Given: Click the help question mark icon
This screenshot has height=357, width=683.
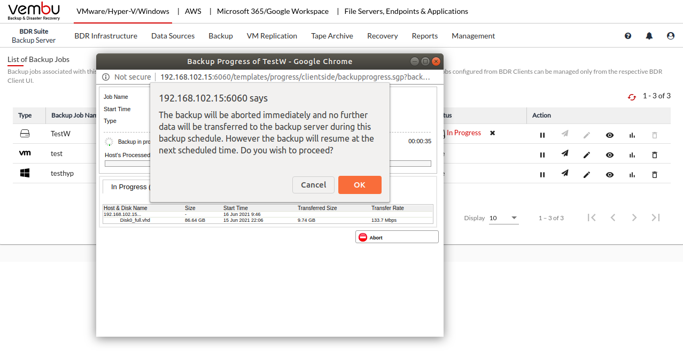Looking at the screenshot, I should (x=628, y=36).
